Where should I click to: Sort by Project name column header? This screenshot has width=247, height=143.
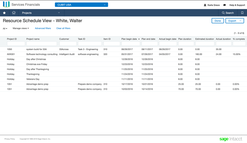pos(33,39)
